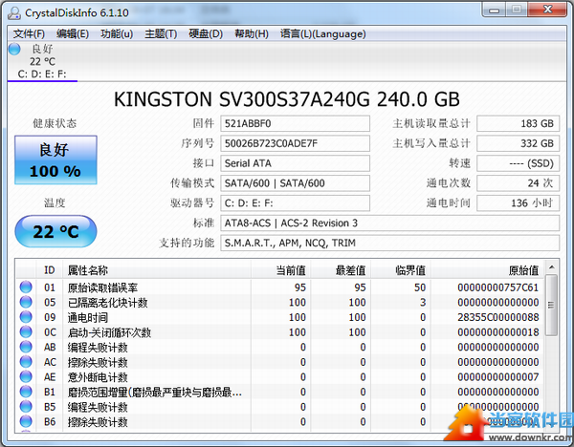Click status orb of row 05 已隔离老化块计数
This screenshot has height=447, width=574.
tap(26, 302)
